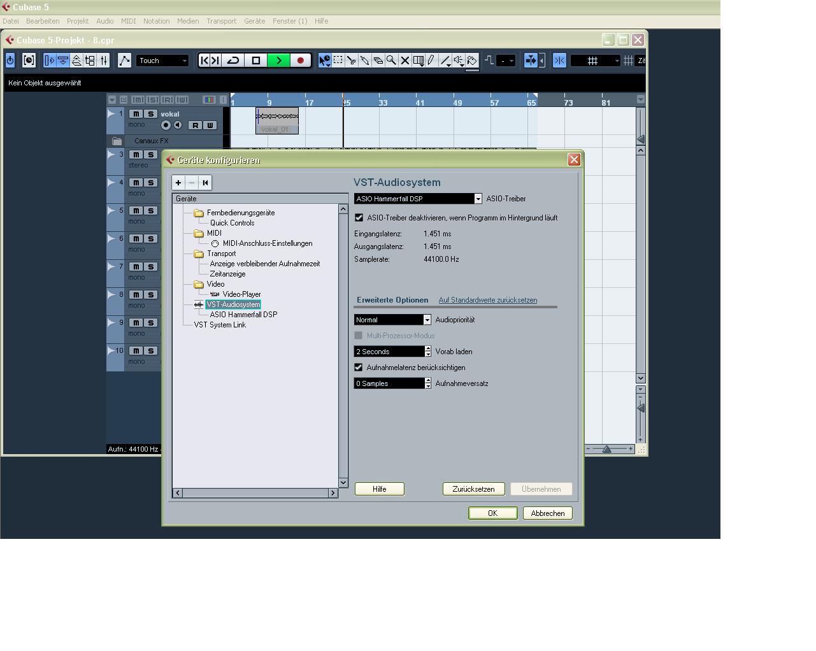The height and width of the screenshot is (651, 816).
Task: Toggle the Cycle loop button
Action: click(233, 61)
